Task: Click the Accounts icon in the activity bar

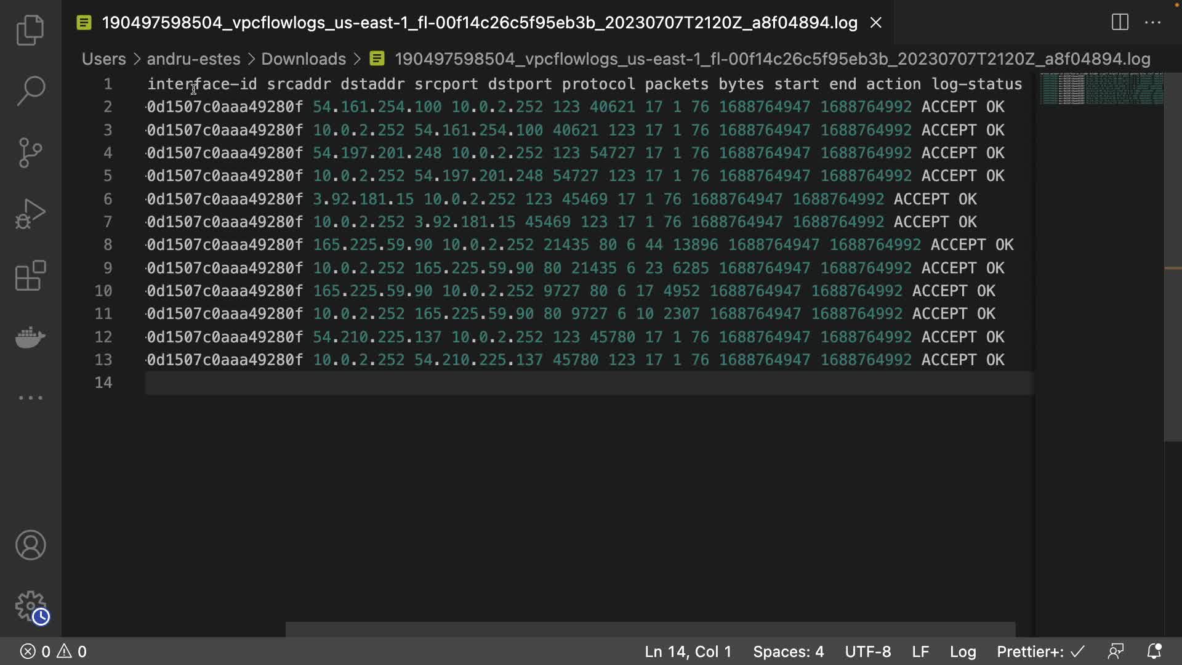Action: [x=30, y=545]
